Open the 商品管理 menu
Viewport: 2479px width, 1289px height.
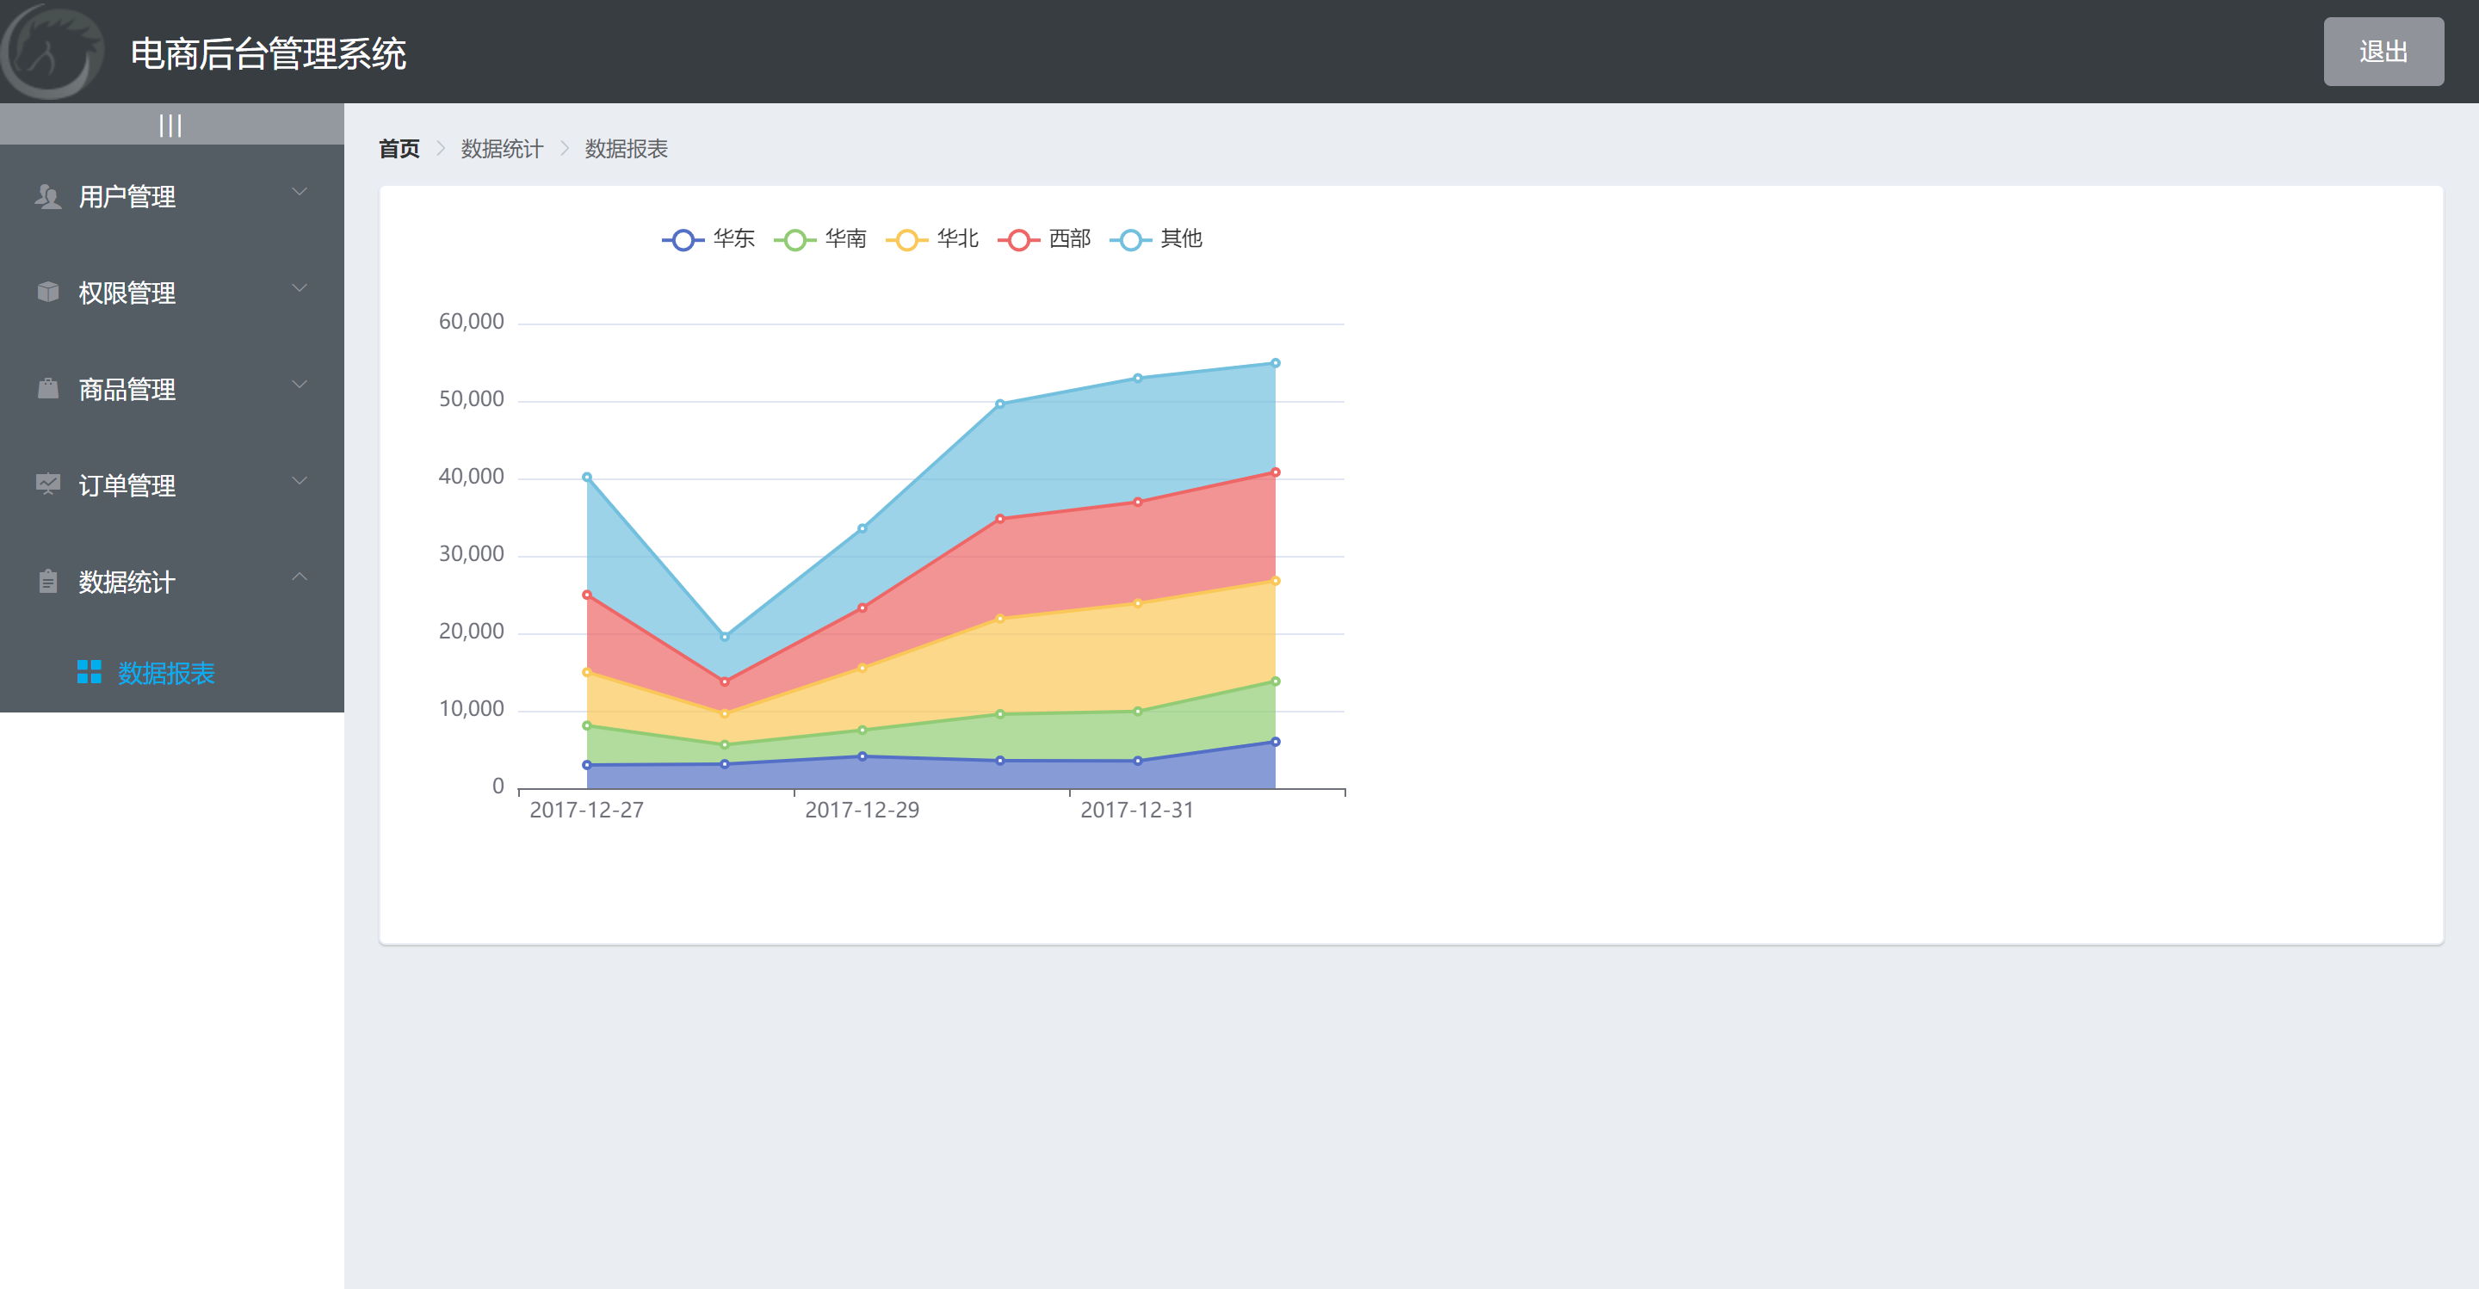tap(126, 390)
